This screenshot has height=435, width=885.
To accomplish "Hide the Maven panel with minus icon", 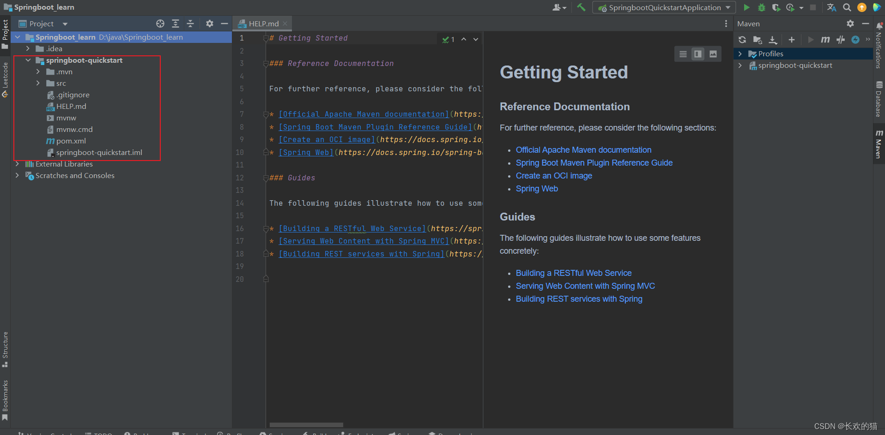I will click(866, 24).
